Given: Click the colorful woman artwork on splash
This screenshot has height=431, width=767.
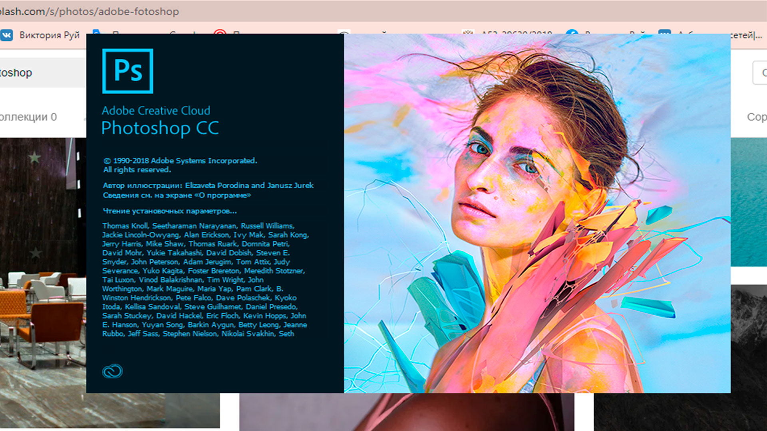Looking at the screenshot, I should (x=537, y=214).
